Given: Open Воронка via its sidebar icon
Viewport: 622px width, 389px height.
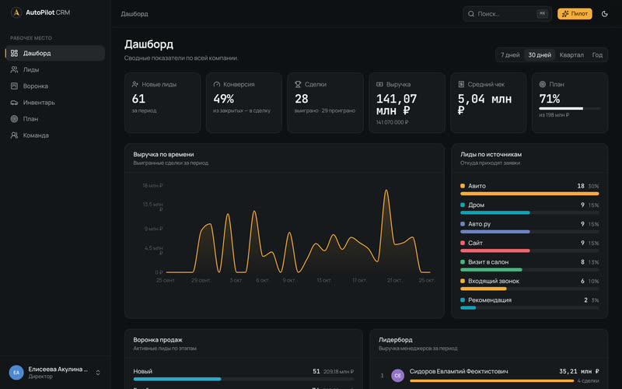Looking at the screenshot, I should [x=14, y=86].
